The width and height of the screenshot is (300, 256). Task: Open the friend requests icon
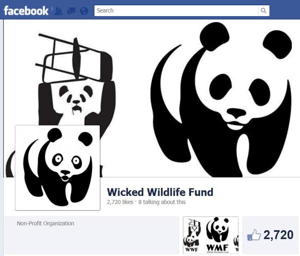point(59,11)
